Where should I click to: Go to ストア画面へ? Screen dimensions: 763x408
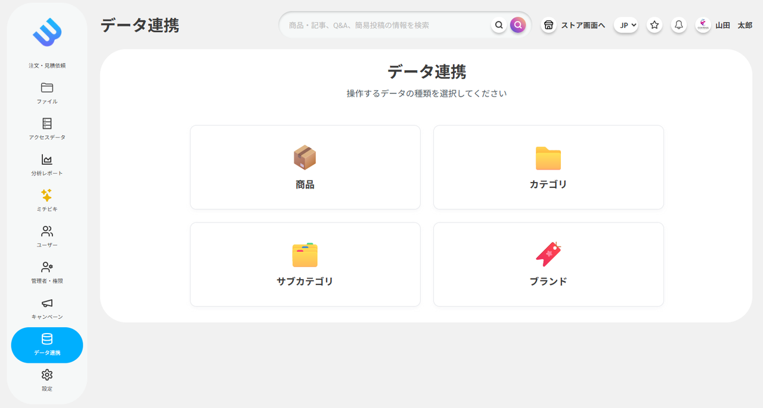point(573,25)
